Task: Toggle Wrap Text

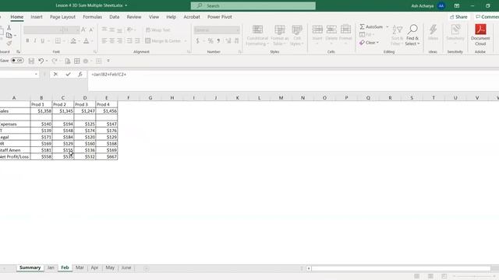Action: tap(157, 30)
